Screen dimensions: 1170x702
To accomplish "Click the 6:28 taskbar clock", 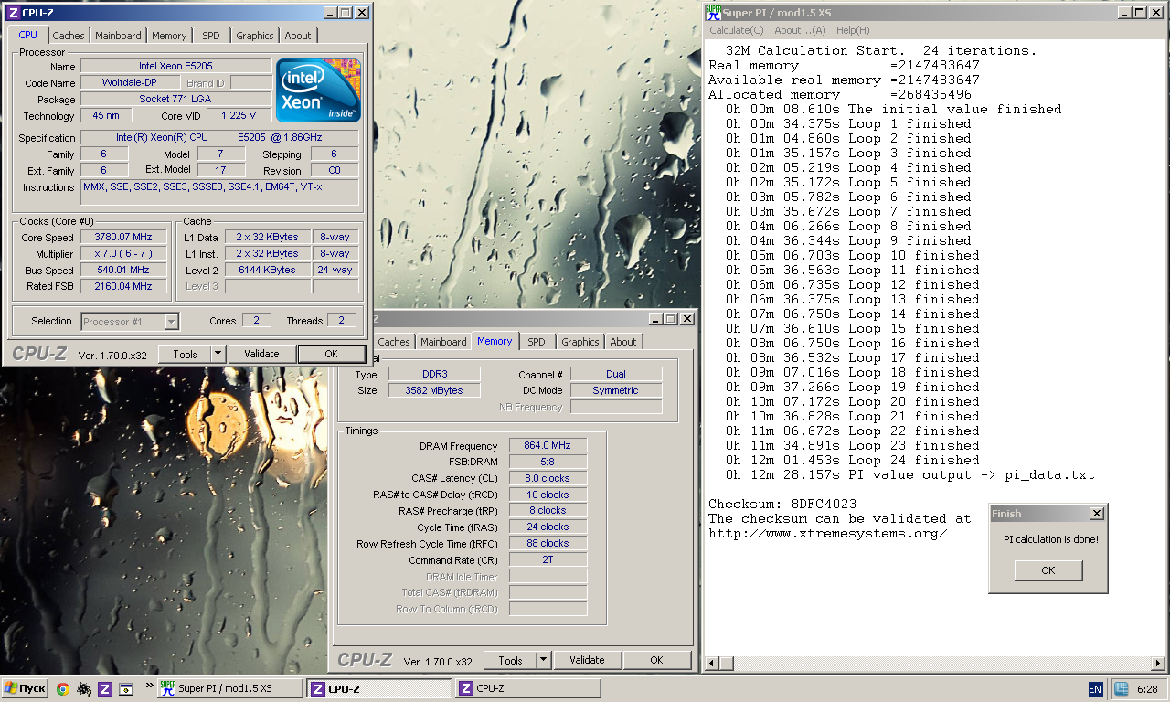I will [x=1148, y=689].
